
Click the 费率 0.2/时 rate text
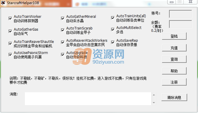point(157,29)
